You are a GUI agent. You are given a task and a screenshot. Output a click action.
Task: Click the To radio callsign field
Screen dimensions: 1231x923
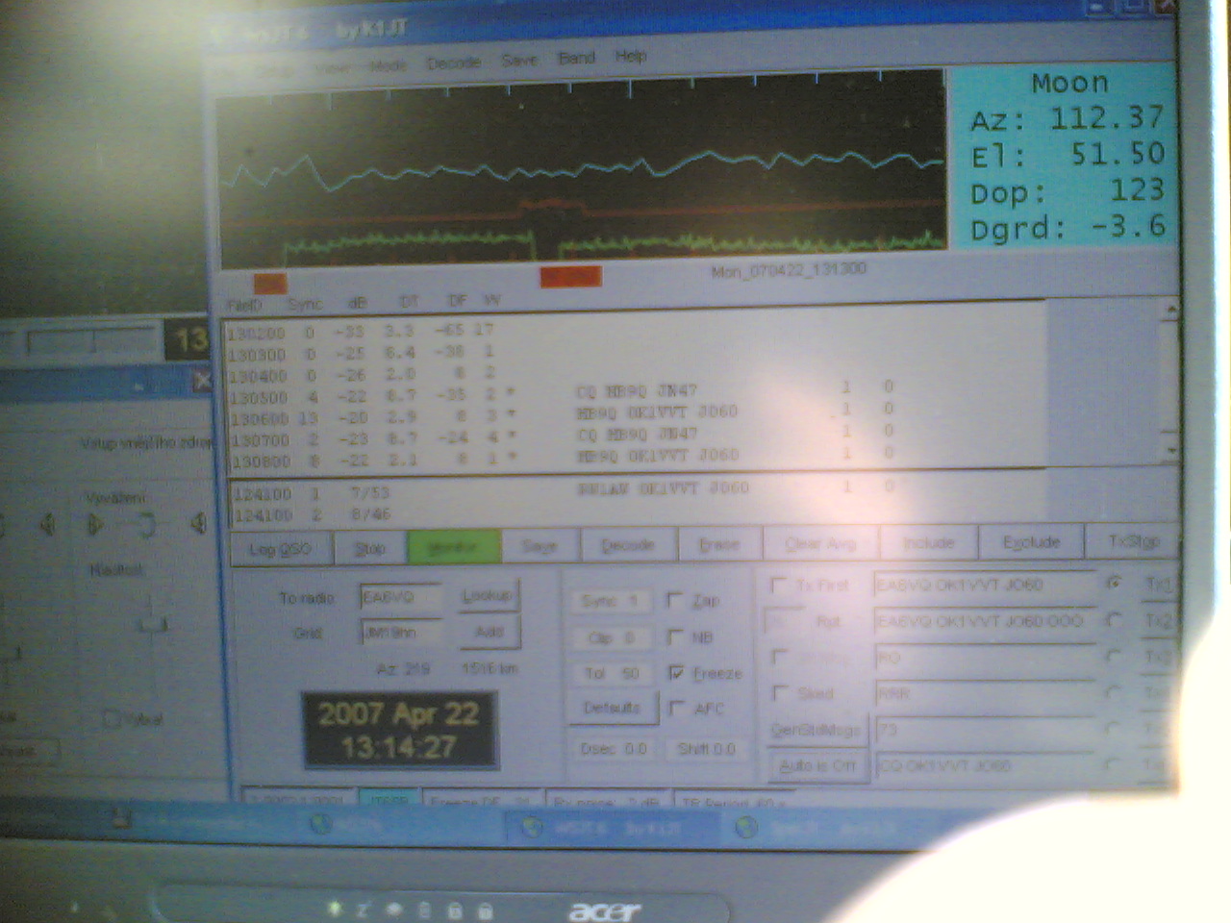pyautogui.click(x=400, y=597)
